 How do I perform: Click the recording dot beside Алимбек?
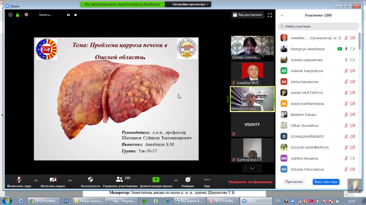click(340, 38)
